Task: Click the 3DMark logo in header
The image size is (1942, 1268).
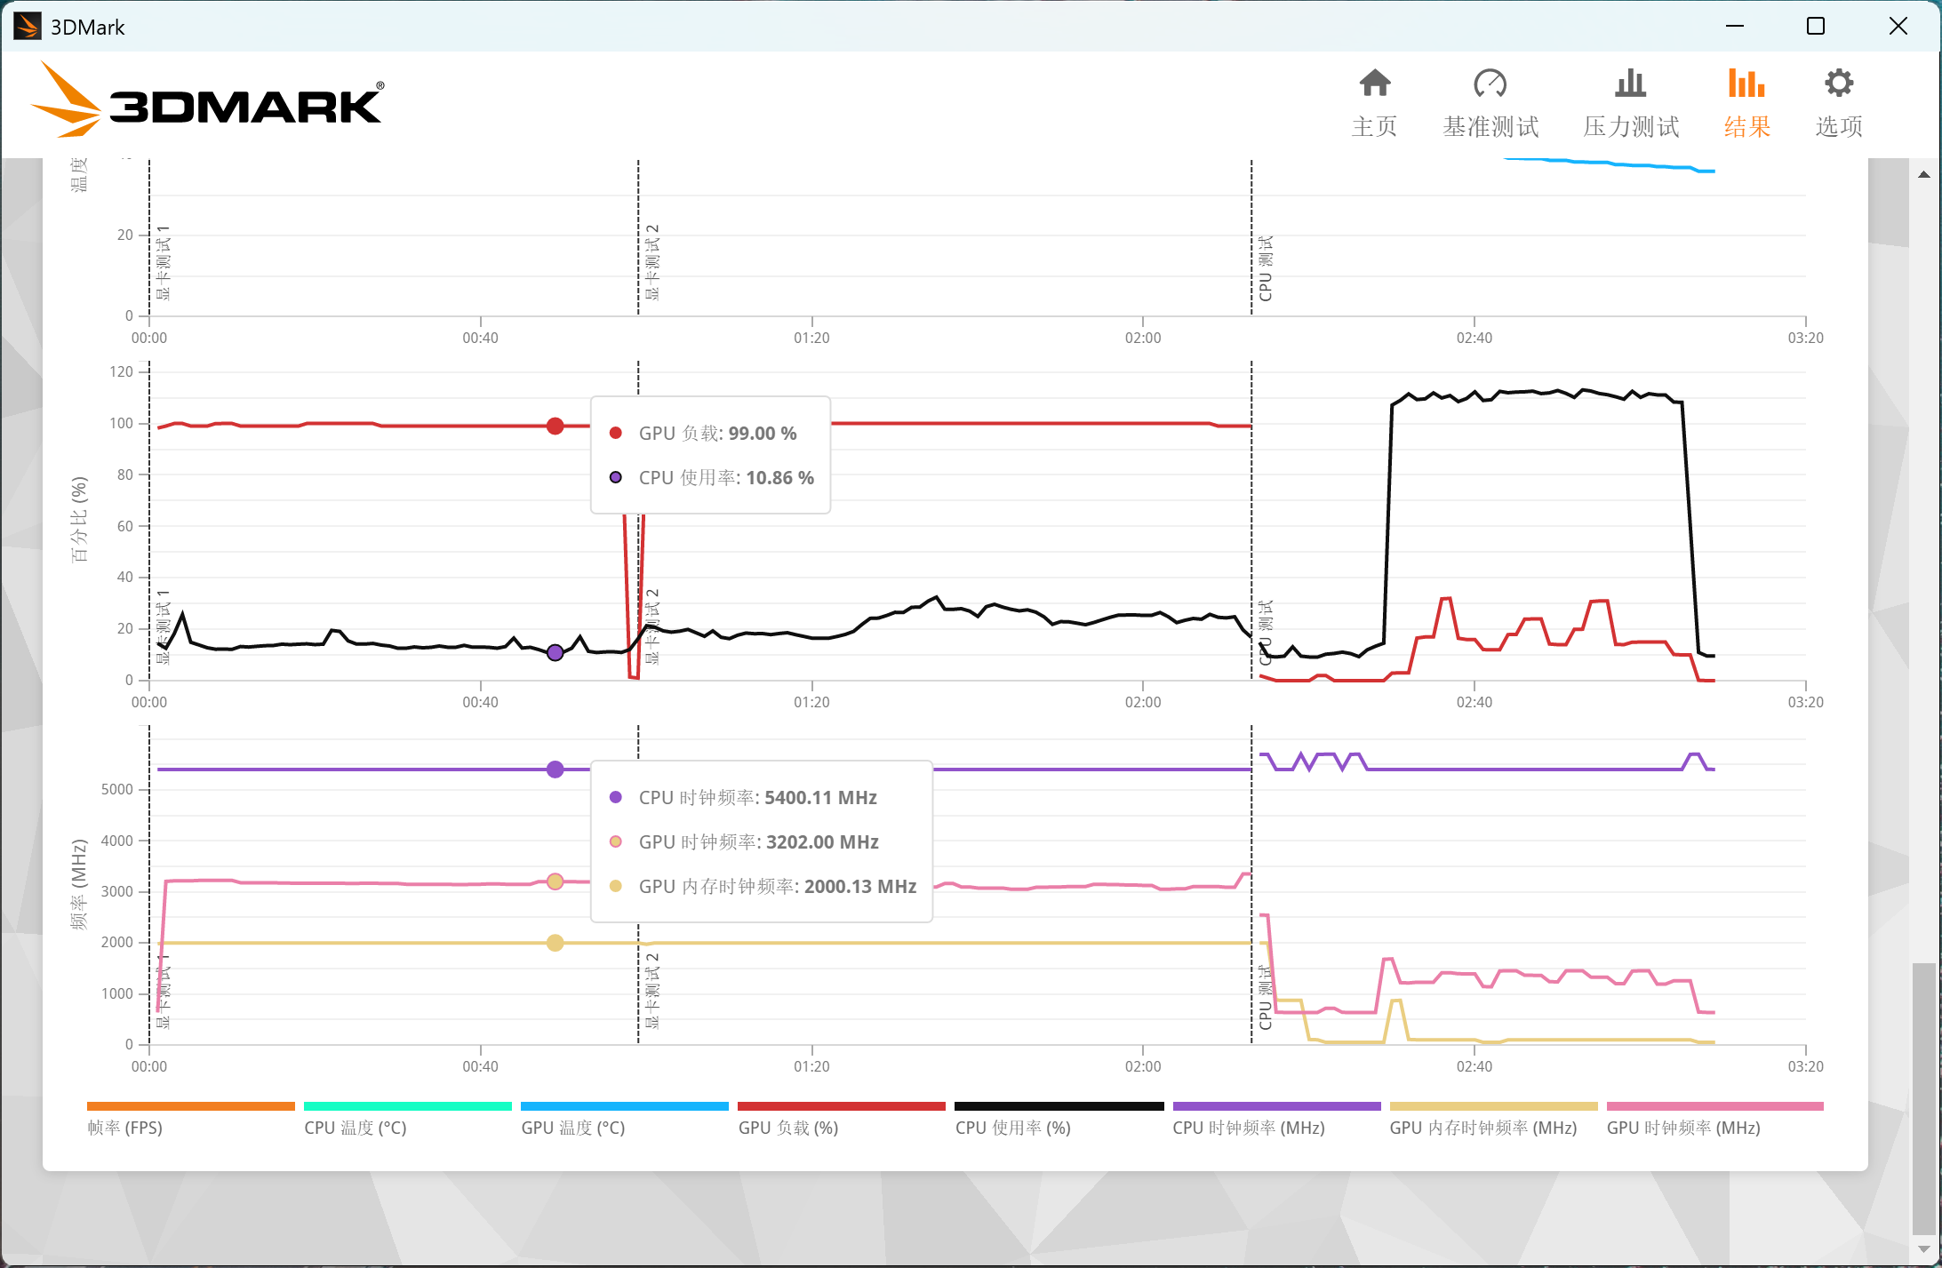Action: pyautogui.click(x=207, y=100)
